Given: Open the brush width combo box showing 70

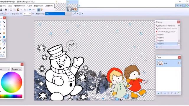Looking at the screenshot, I should (27, 14).
